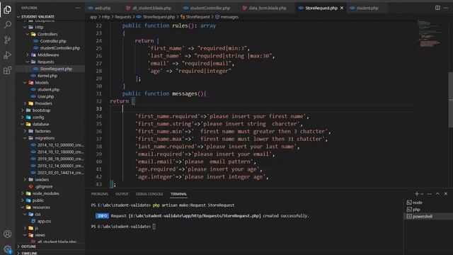Maximize the terminal panel size
Image resolution: width=453 pixels, height=255 pixels.
click(x=437, y=193)
